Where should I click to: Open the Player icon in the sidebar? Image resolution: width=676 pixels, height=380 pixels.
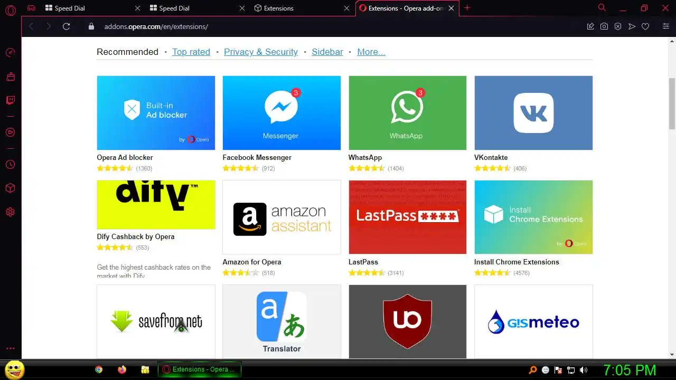[x=10, y=132]
